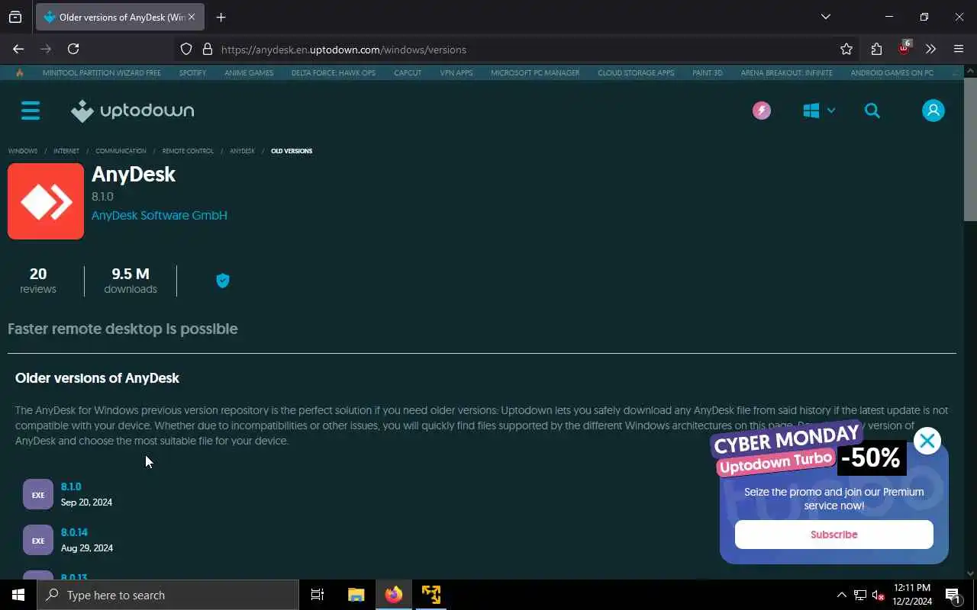Click the EXE icon for 8.0.14
The height and width of the screenshot is (610, 977).
pyautogui.click(x=38, y=540)
